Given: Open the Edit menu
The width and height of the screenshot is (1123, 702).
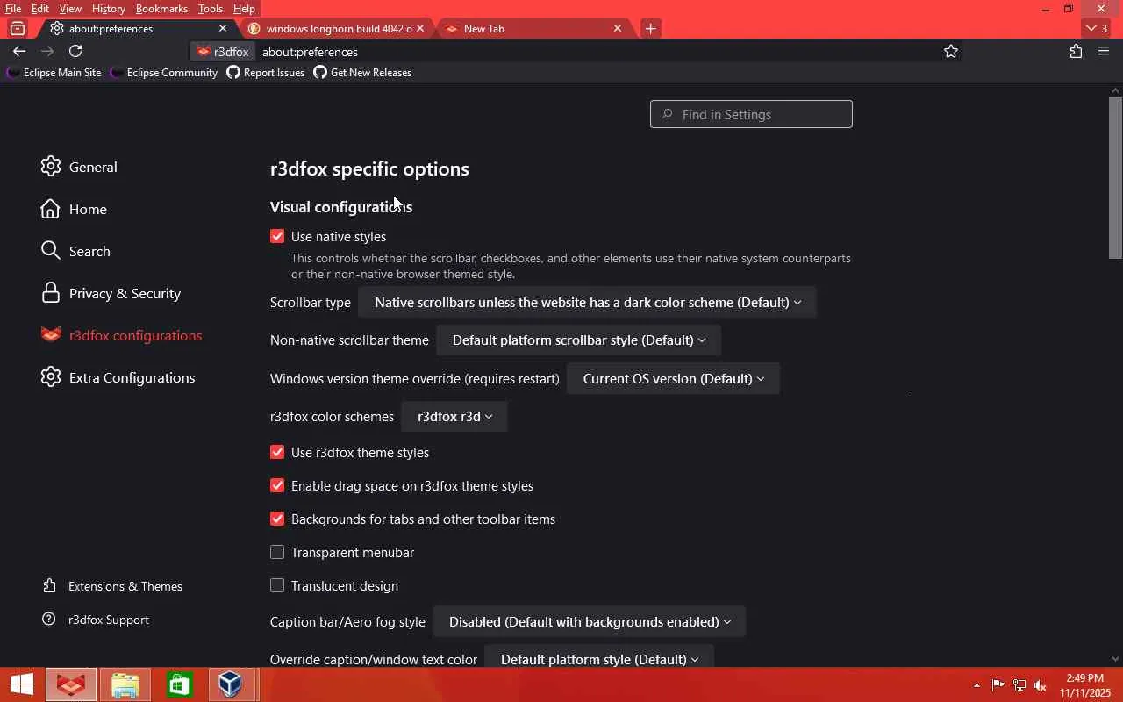Looking at the screenshot, I should (x=40, y=9).
